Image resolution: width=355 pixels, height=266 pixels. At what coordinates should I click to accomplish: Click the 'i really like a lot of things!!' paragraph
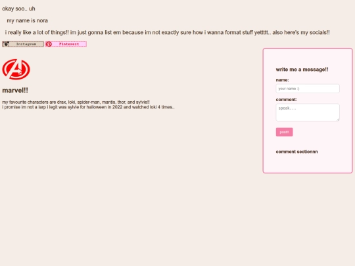tap(168, 33)
